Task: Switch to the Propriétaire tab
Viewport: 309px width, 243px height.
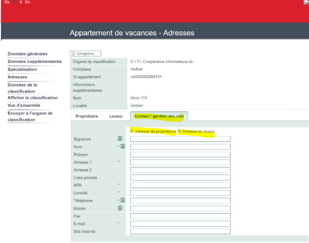Action: point(86,117)
